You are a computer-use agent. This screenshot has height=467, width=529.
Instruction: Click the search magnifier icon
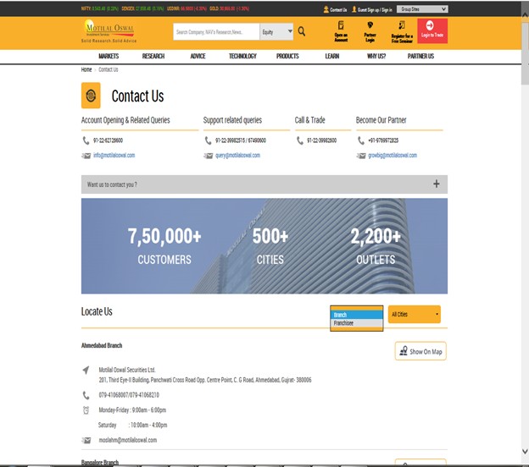click(302, 31)
